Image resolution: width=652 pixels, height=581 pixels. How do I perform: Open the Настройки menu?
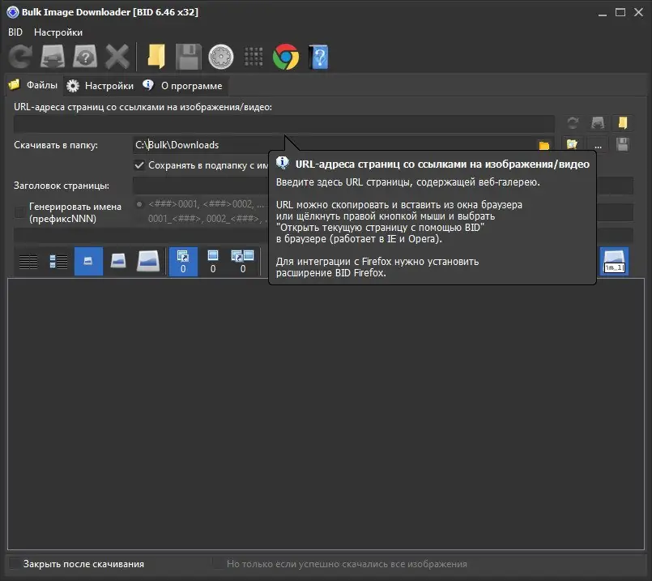58,32
